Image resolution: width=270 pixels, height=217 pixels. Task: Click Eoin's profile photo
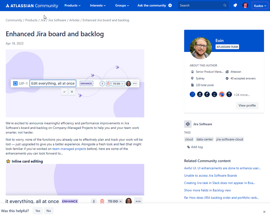(200, 48)
